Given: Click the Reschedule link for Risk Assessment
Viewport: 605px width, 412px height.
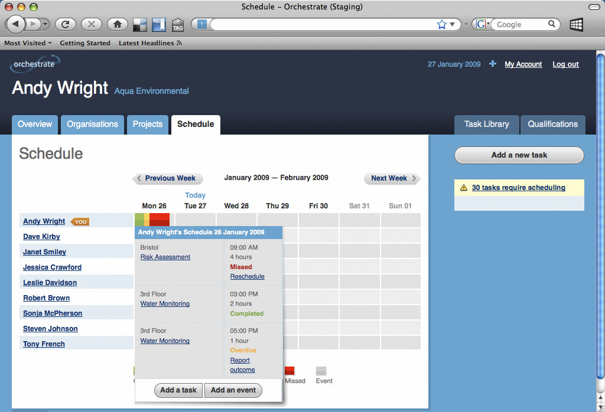Looking at the screenshot, I should click(247, 276).
